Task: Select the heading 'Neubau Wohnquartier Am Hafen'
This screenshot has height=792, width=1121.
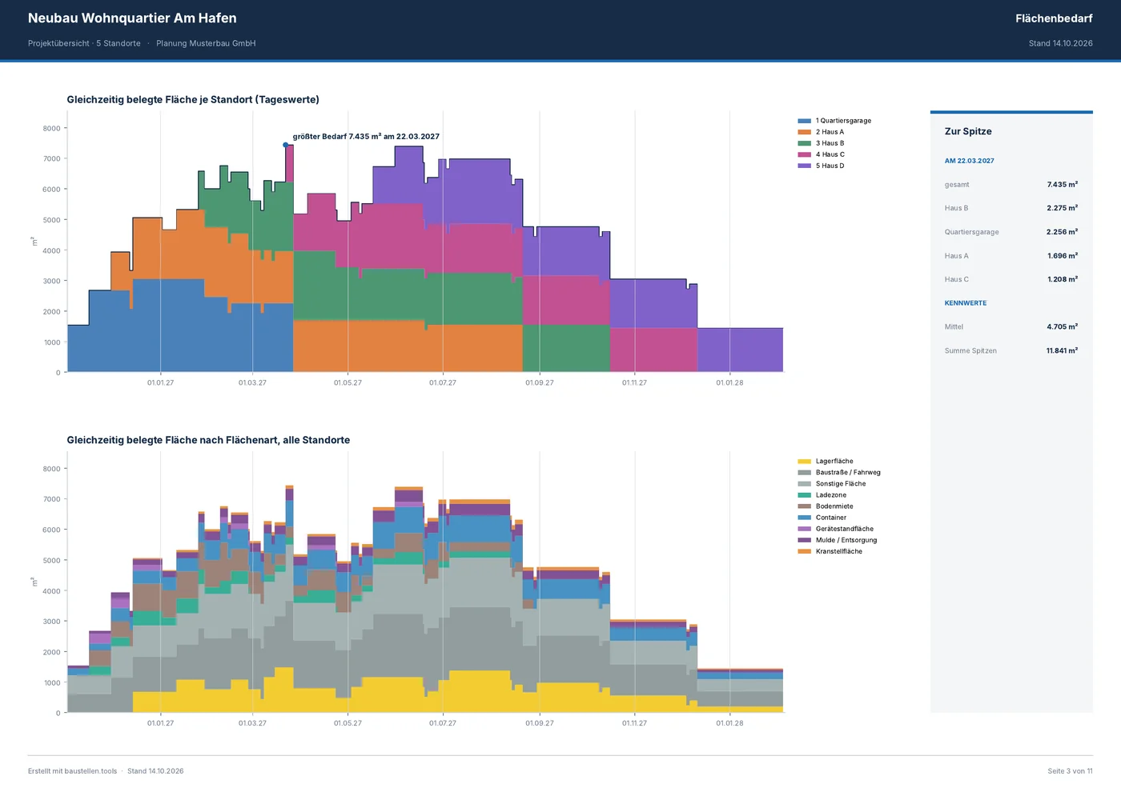Action: coord(132,18)
